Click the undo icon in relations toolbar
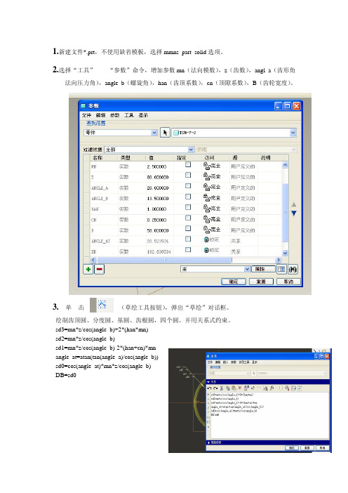The image size is (348, 493). 210,388
